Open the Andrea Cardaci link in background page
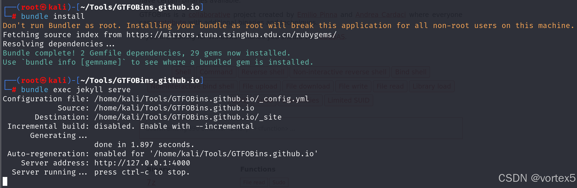Image resolution: width=577 pixels, height=188 pixels. coord(380,15)
